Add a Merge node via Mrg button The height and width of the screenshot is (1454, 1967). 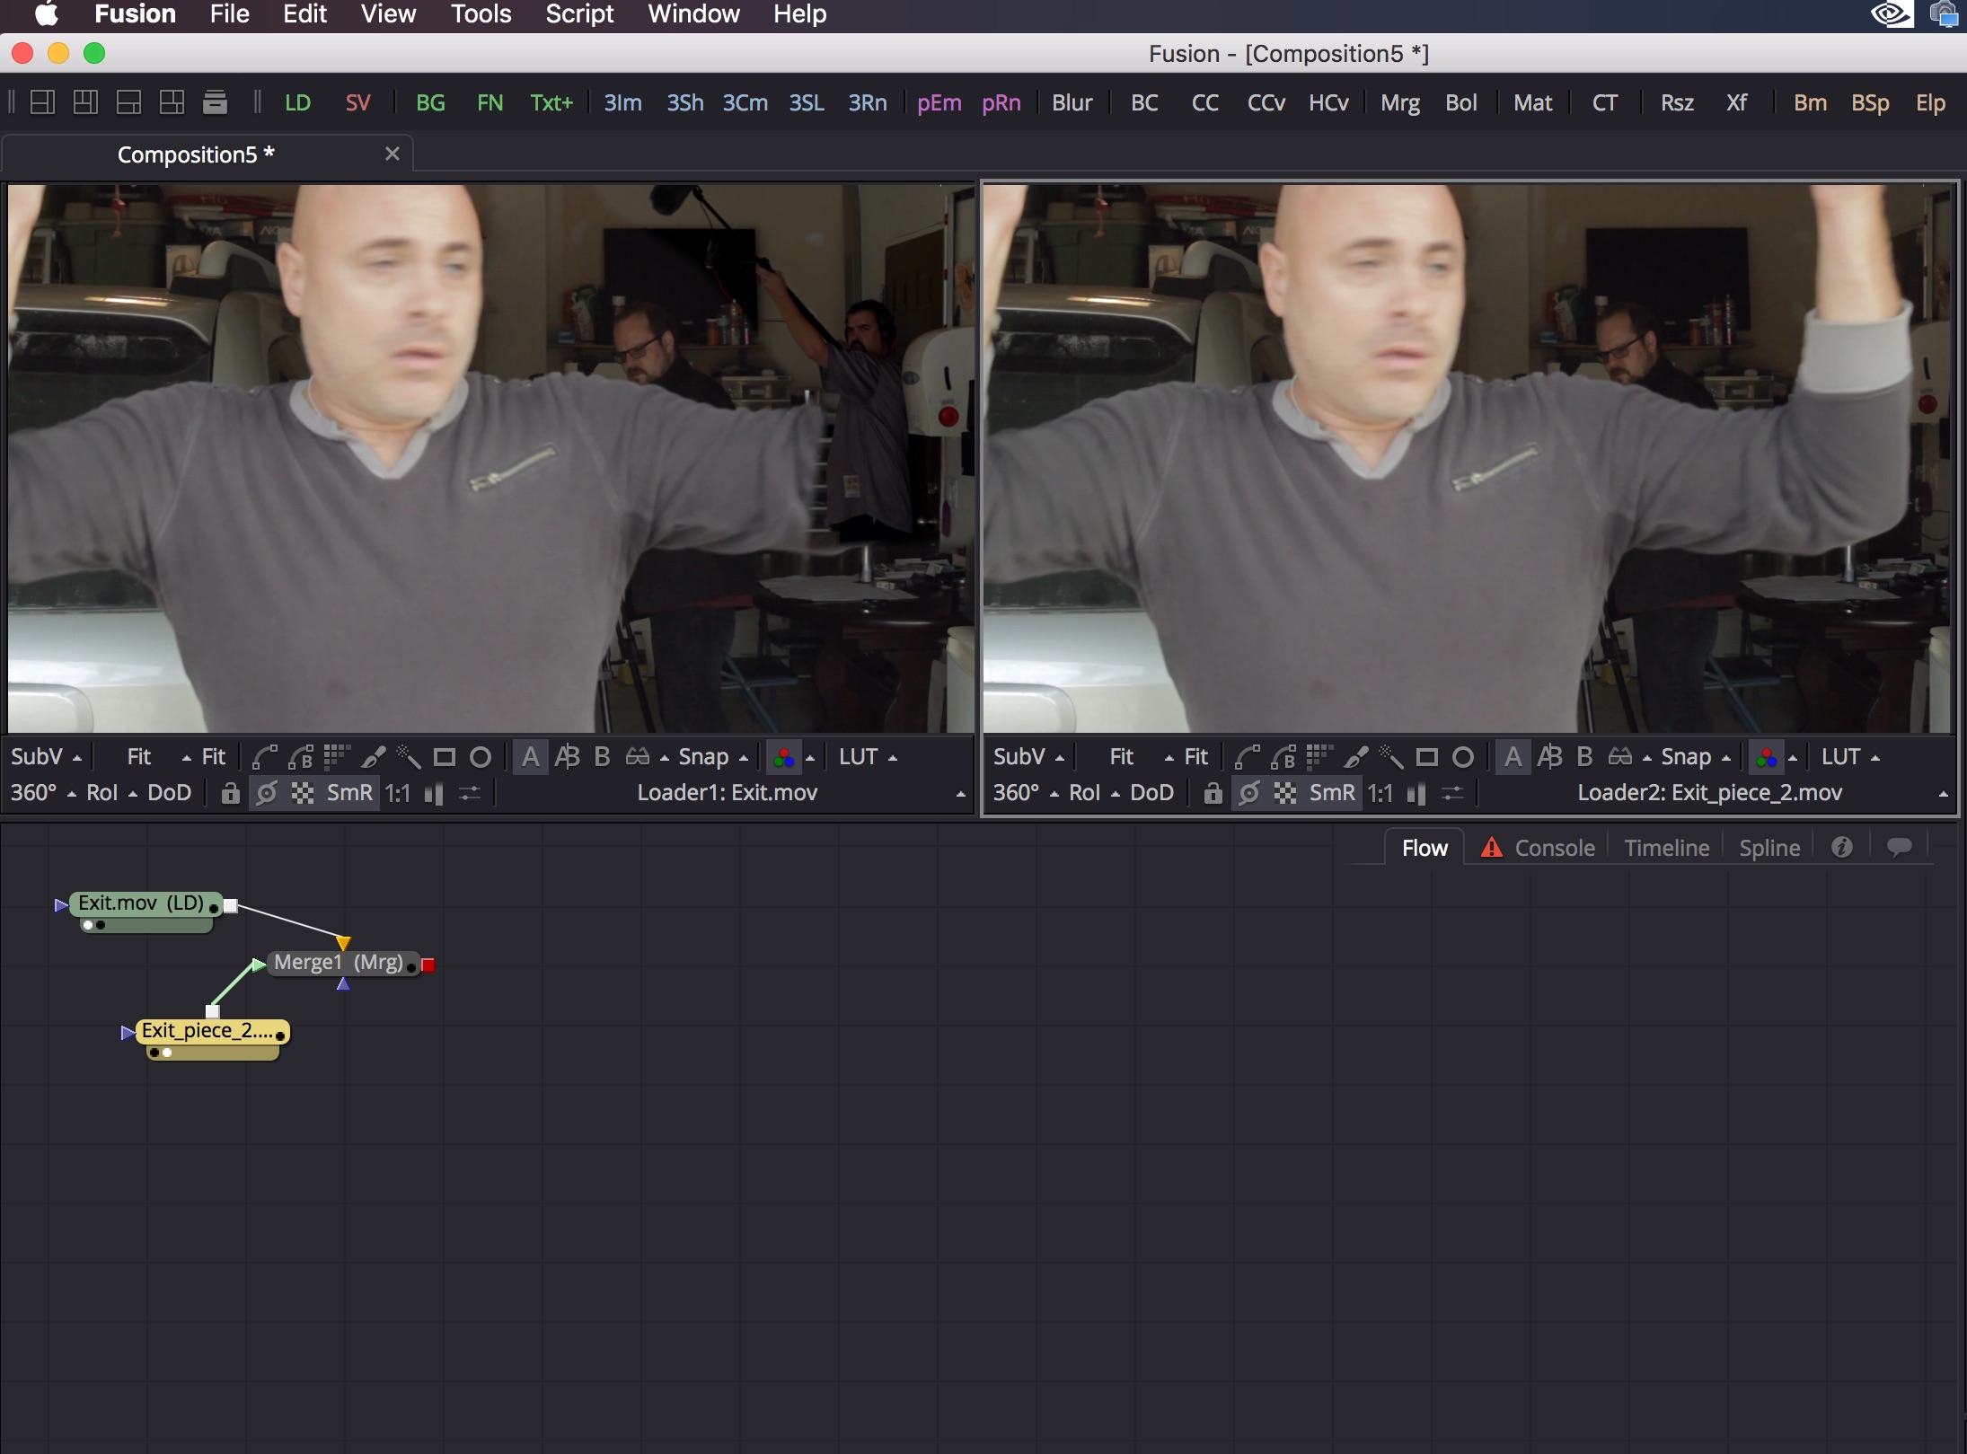(1399, 102)
